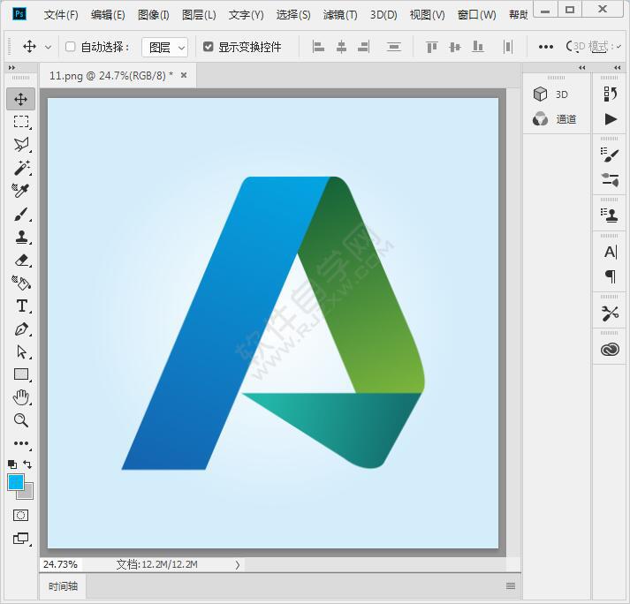Select the Rectangle shape tool
Viewport: 630px width, 604px height.
point(21,374)
